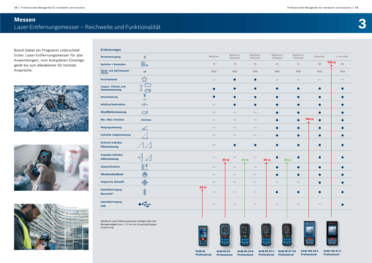The width and height of the screenshot is (372, 263).
Task: Click the intro paragraph starting 'Bosch bietet ein Programm'
Action: (x=49, y=60)
